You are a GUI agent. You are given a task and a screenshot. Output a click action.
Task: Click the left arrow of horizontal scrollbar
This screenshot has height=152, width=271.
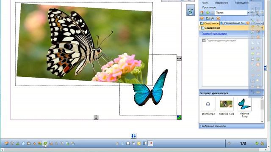click(x=2, y=150)
